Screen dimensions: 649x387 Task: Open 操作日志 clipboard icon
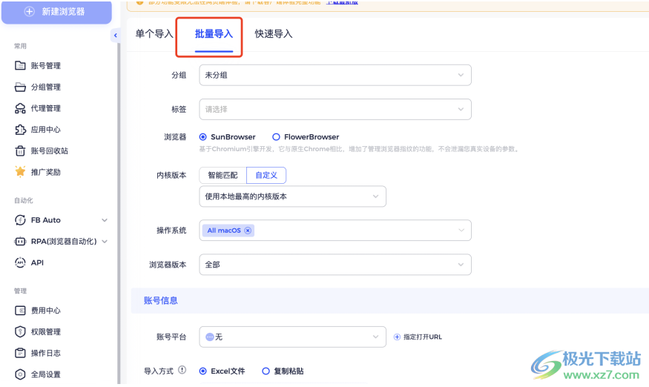point(20,353)
